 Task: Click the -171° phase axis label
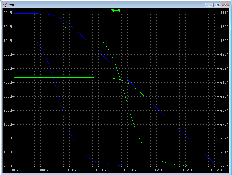224,13
